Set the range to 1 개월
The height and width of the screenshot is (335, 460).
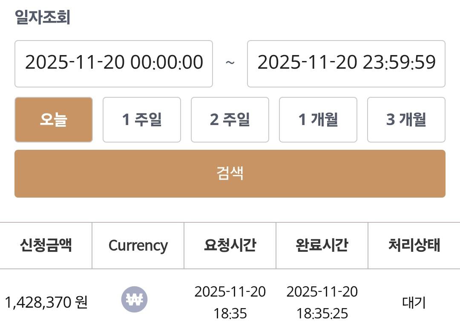coord(318,119)
